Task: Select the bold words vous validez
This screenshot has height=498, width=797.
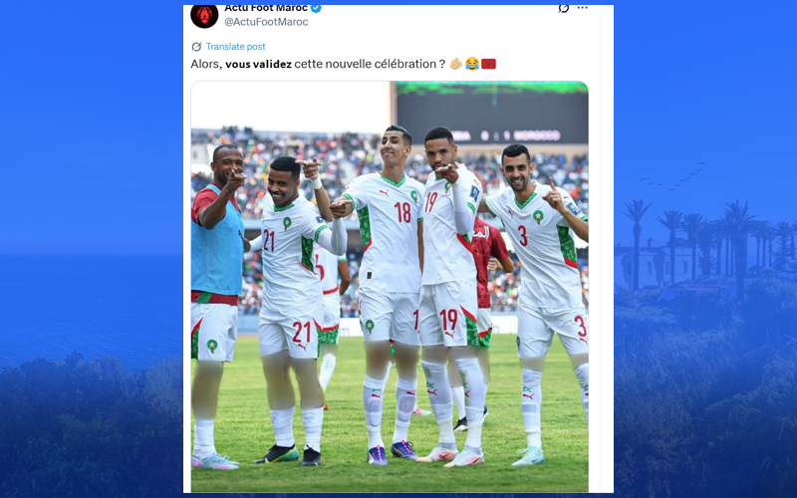Action: click(x=258, y=64)
